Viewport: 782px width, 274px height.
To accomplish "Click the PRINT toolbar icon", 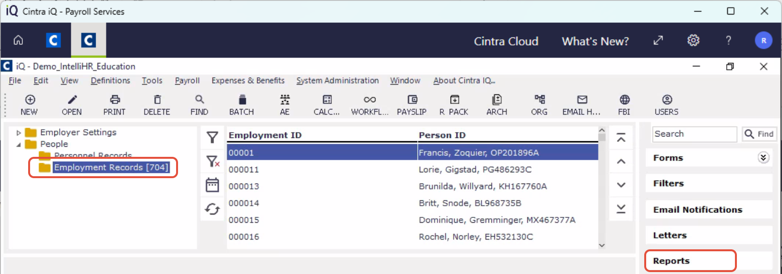I will pyautogui.click(x=114, y=100).
